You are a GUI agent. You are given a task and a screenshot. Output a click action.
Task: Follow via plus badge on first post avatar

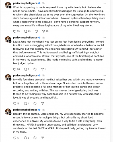pyautogui.click(x=10, y=7)
